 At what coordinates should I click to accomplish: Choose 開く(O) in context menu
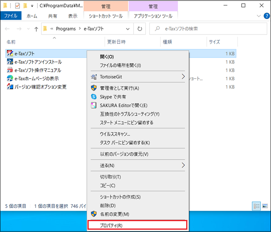coord(138,57)
